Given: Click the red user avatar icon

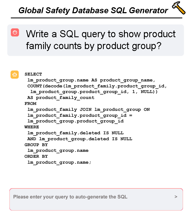Looking at the screenshot, I should 15,32.
